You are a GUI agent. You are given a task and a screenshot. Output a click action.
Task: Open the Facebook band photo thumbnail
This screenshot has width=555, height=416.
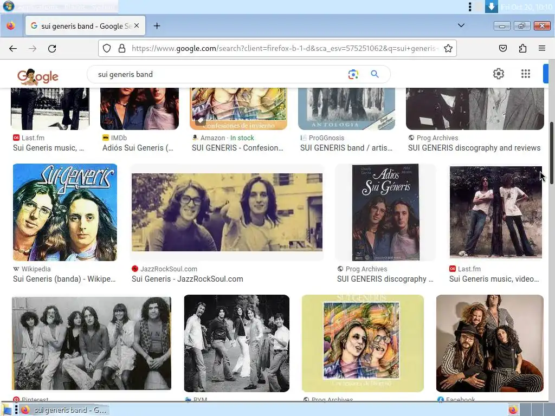489,343
